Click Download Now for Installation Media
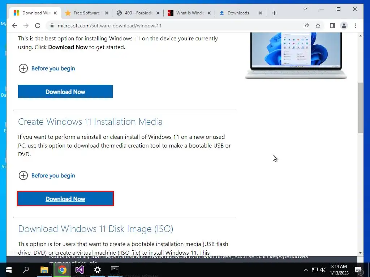Image resolution: width=370 pixels, height=277 pixels. pyautogui.click(x=65, y=199)
